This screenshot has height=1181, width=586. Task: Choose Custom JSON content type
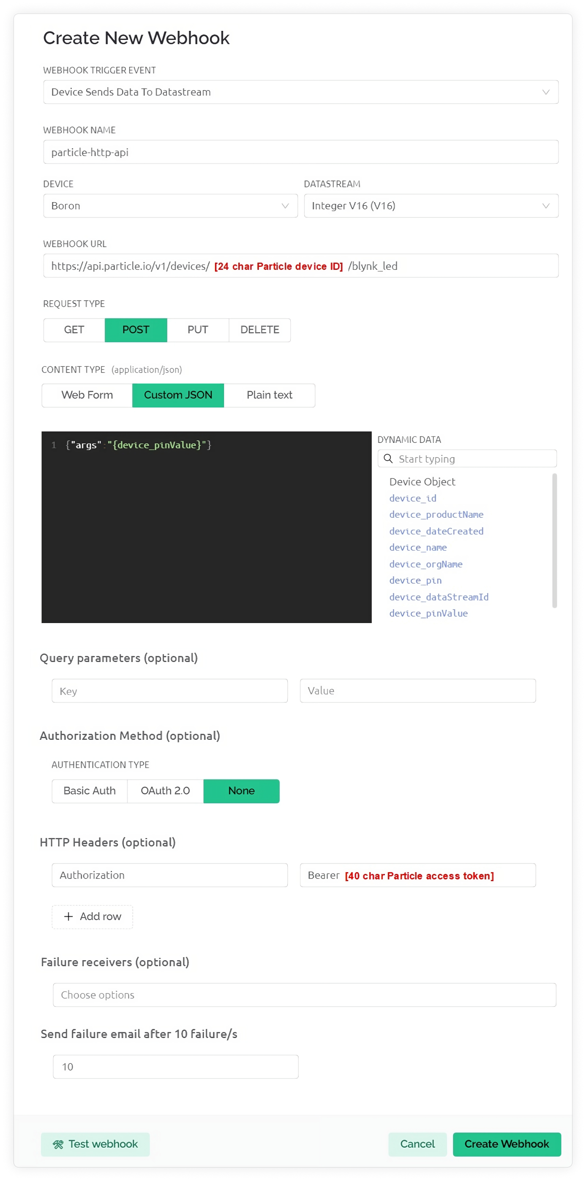click(178, 395)
